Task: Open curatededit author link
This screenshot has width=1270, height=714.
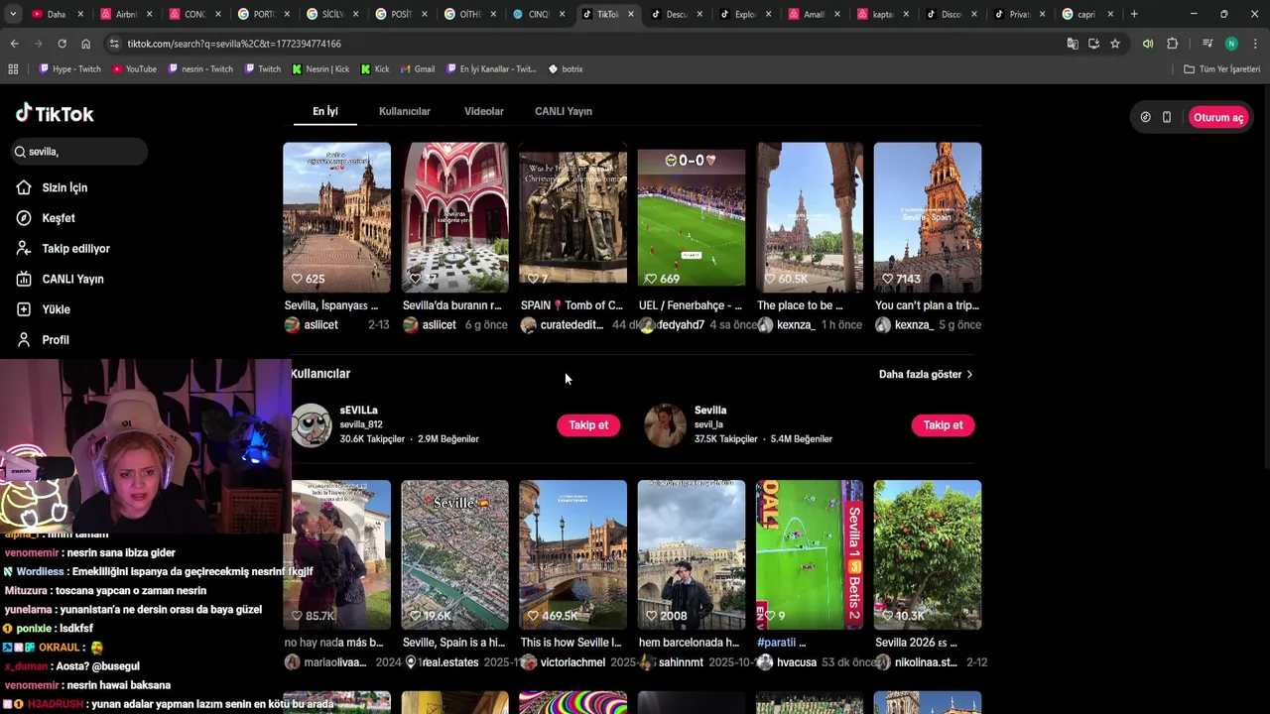Action: coord(571,325)
